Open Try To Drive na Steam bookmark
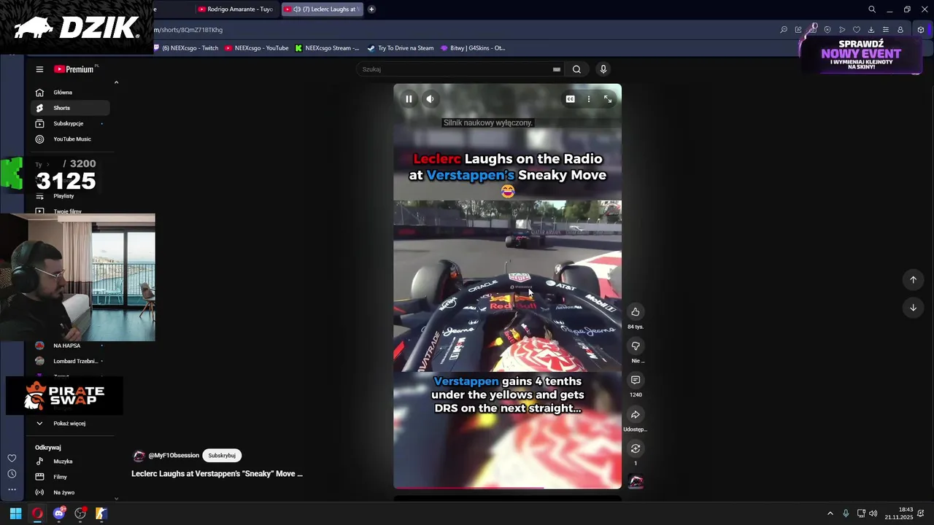Image resolution: width=934 pixels, height=525 pixels. (401, 48)
